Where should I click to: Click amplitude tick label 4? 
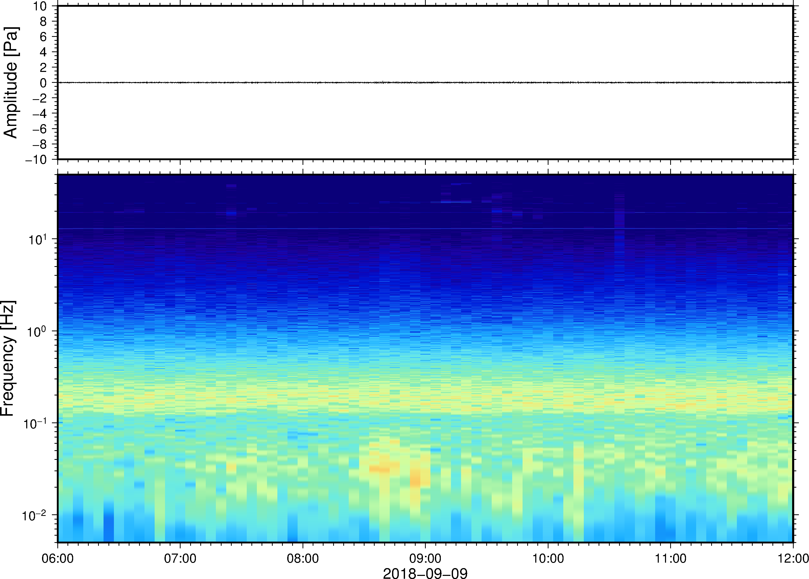(44, 52)
